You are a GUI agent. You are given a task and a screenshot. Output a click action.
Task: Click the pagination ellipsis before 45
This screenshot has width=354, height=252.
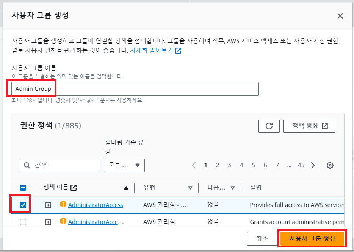pos(289,166)
